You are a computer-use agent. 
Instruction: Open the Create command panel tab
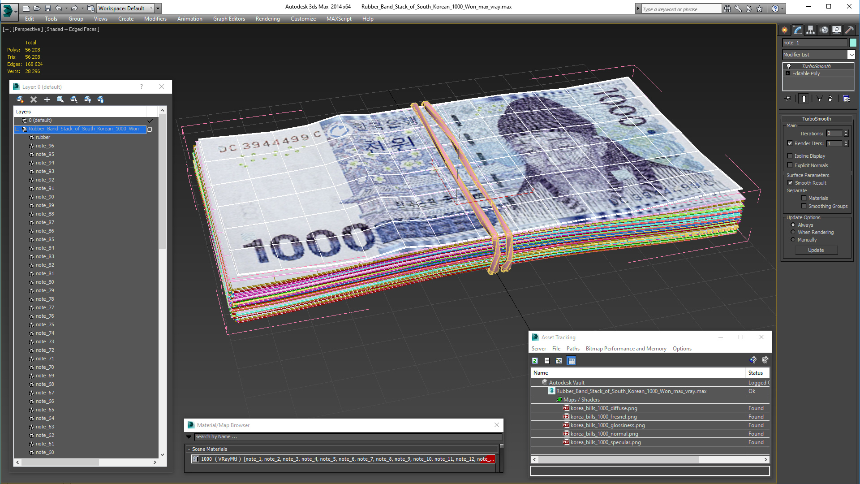[785, 30]
